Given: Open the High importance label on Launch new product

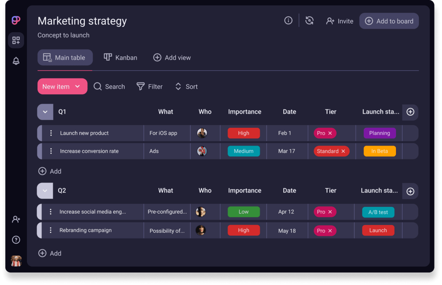Looking at the screenshot, I should [244, 133].
